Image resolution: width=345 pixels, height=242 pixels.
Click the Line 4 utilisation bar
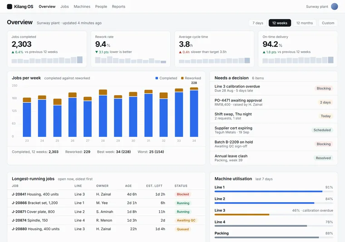click(x=274, y=226)
